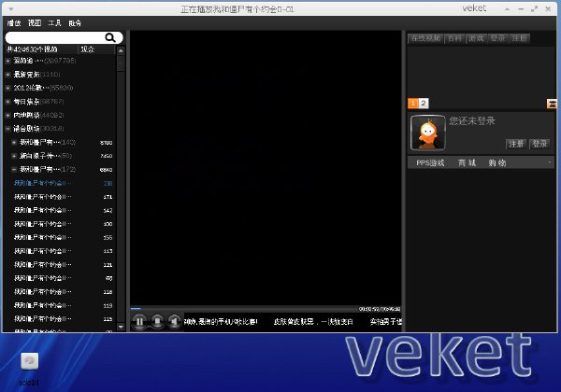Collapse the 我和僵尸有…(172) folder

[14, 169]
